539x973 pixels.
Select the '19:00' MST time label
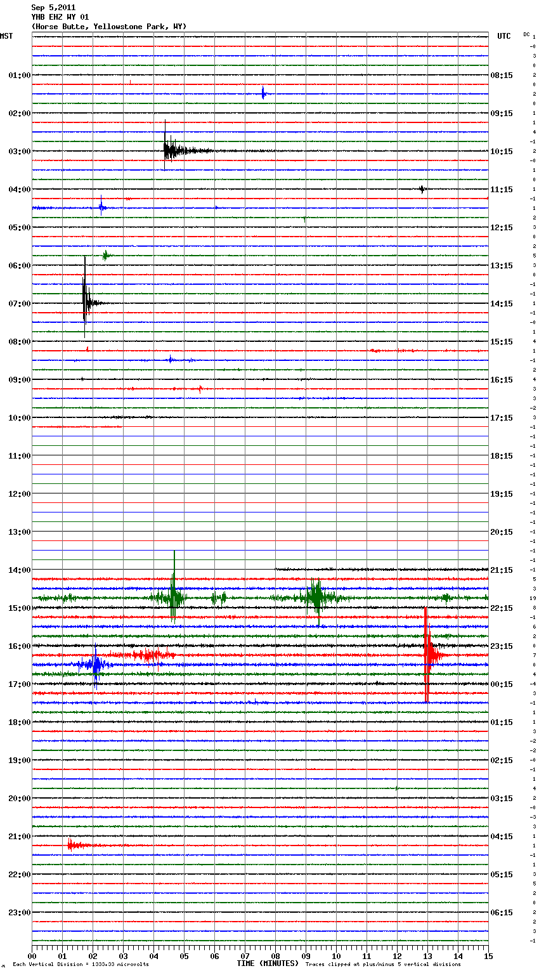20,761
